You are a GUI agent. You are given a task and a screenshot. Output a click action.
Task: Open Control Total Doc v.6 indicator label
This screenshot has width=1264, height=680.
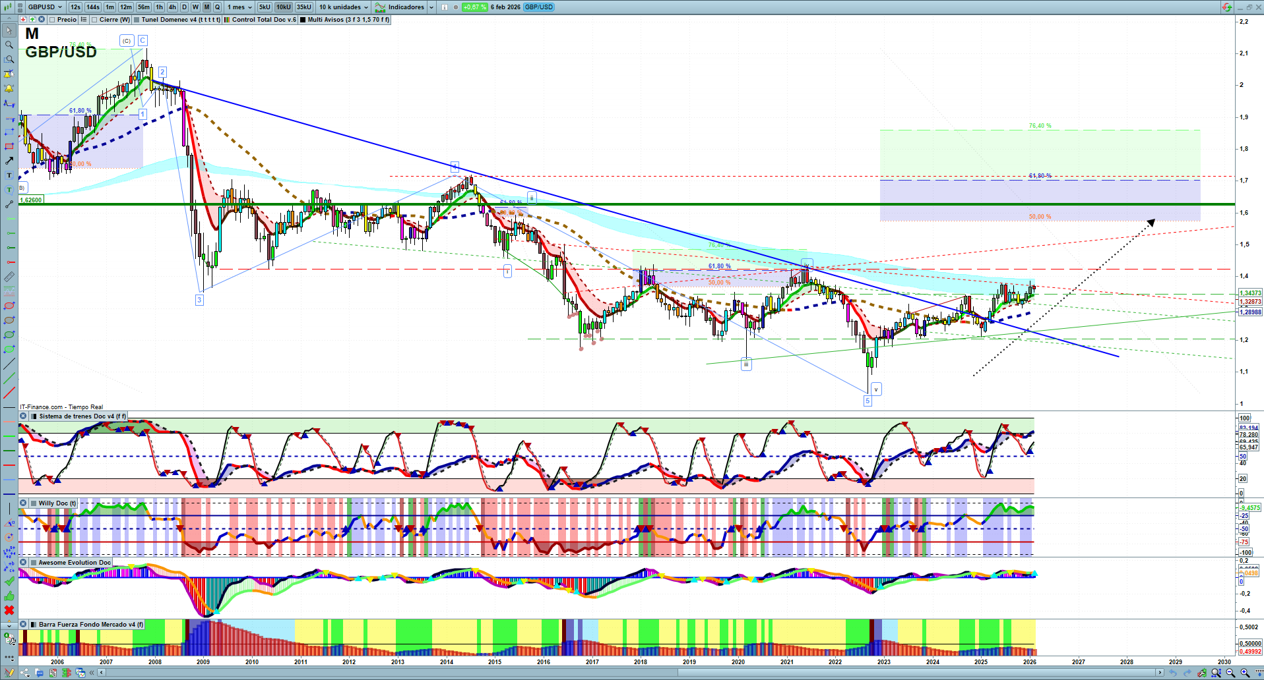(x=260, y=20)
